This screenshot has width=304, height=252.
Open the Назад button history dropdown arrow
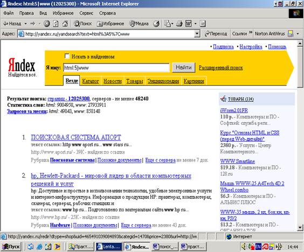tap(25, 24)
